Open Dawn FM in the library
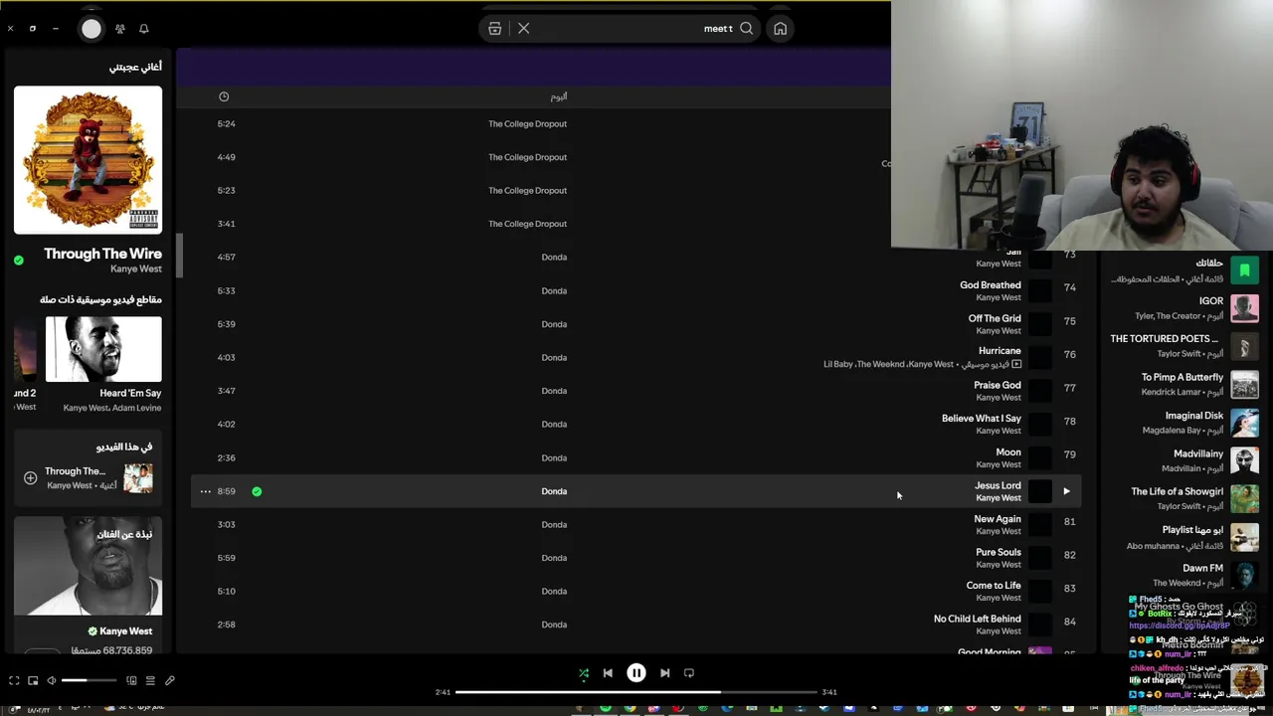 (x=1185, y=575)
